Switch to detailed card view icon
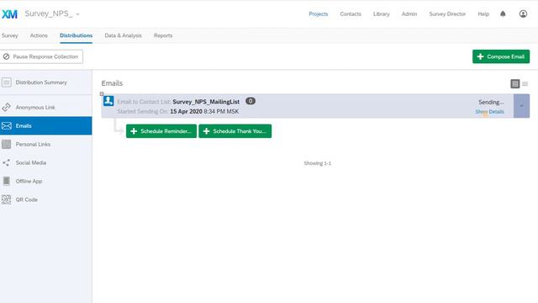The height and width of the screenshot is (303, 538). (514, 83)
